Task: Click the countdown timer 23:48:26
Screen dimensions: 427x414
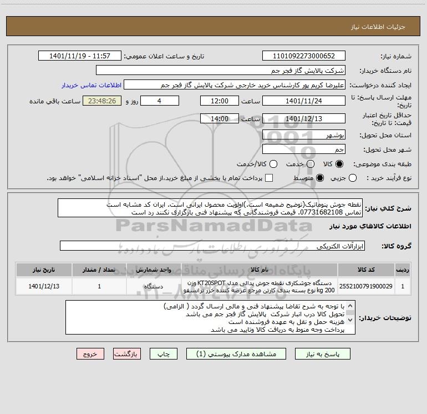Action: point(102,101)
